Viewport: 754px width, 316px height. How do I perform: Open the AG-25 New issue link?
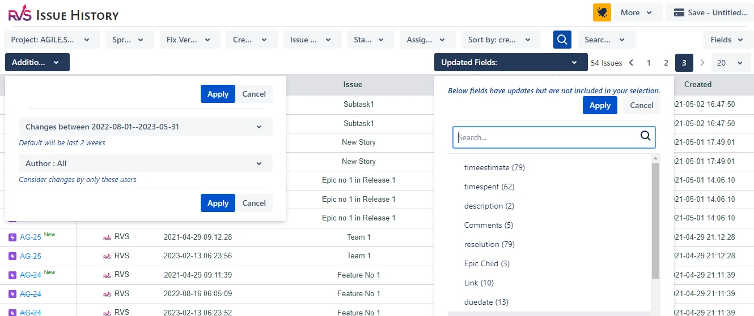tap(31, 237)
